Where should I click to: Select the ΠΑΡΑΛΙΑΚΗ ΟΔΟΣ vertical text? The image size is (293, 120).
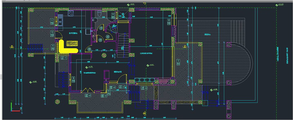[x=287, y=55]
